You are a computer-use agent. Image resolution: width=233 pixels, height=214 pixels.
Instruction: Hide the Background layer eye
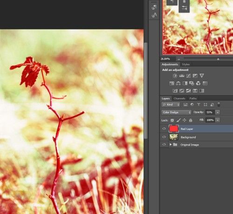164,137
